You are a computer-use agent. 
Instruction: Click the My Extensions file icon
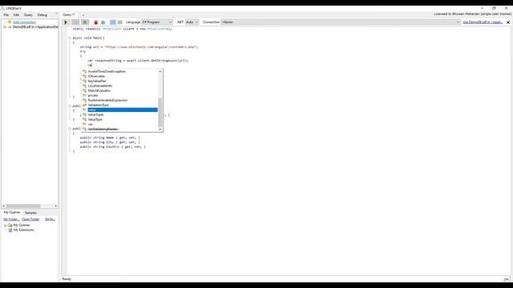[10, 230]
